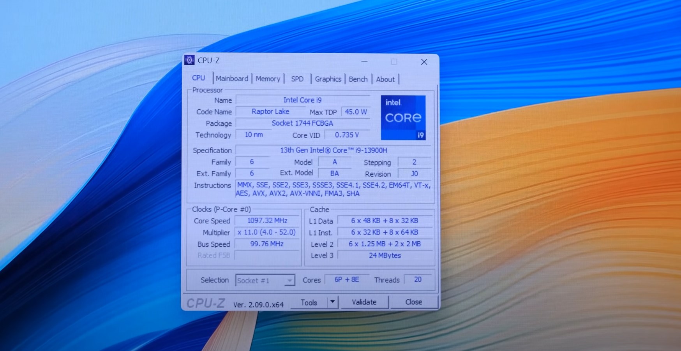This screenshot has width=681, height=351.
Task: Click the Core VID value '0.735 V'
Action: [x=347, y=135]
